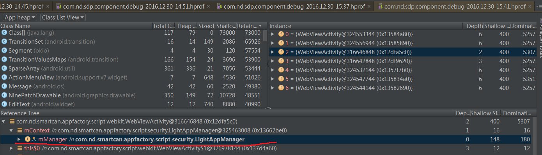Select the Segment (okio) class icon
This screenshot has width=542, height=155.
coord(4,51)
